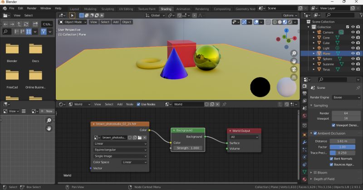The width and height of the screenshot is (363, 190).
Task: Go back in the file browser
Action: [x=5, y=24]
